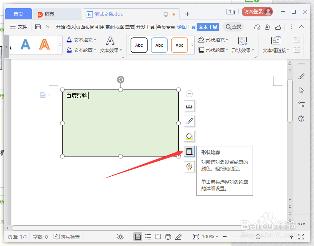Viewport: 314px width, 246px height.
Task: Switch to the 开始 ribbon tab
Action: (x=61, y=27)
